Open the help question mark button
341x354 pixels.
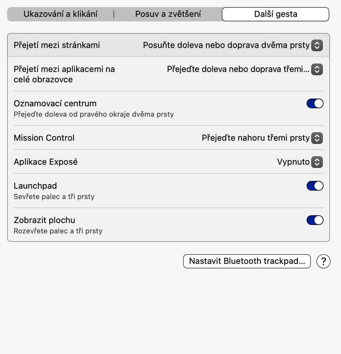click(323, 261)
